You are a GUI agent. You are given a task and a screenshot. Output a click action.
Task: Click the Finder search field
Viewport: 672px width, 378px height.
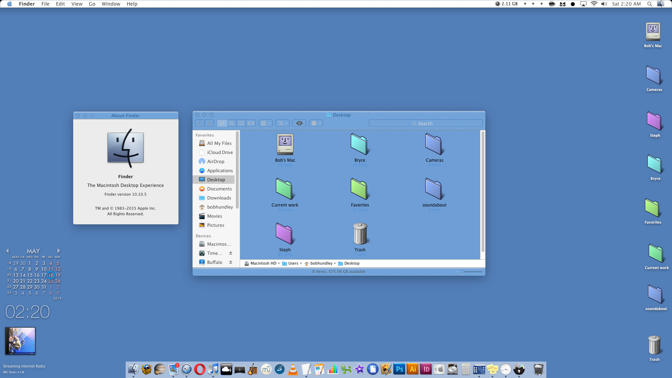pyautogui.click(x=425, y=123)
